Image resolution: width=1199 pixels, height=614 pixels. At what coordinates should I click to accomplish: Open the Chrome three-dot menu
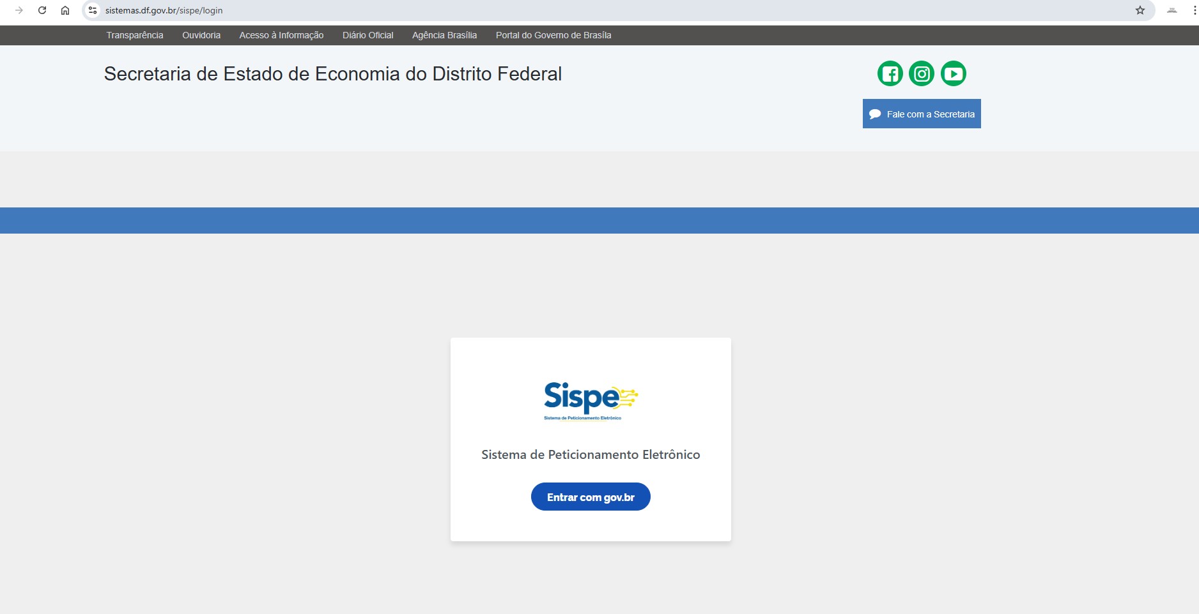1194,10
